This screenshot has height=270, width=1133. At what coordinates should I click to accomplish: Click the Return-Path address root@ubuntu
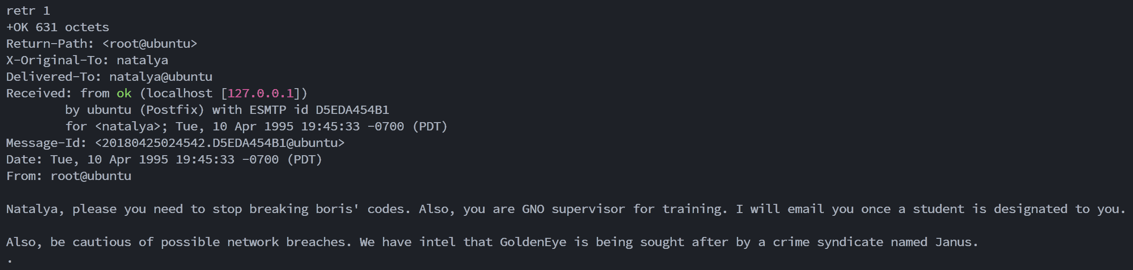pyautogui.click(x=150, y=44)
